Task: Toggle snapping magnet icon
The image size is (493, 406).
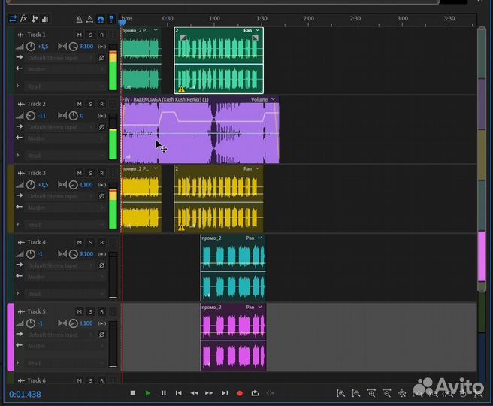Action: [x=100, y=18]
